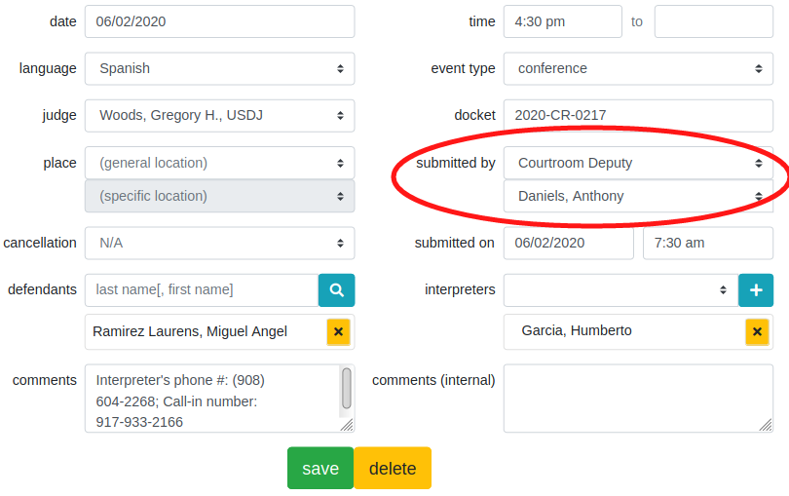This screenshot has width=789, height=496.
Task: Click the start time field showing 4:30 pm
Action: [x=562, y=21]
